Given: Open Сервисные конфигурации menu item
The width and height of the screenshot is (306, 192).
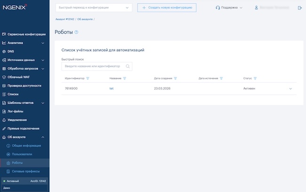Looking at the screenshot, I should (x=26, y=34).
